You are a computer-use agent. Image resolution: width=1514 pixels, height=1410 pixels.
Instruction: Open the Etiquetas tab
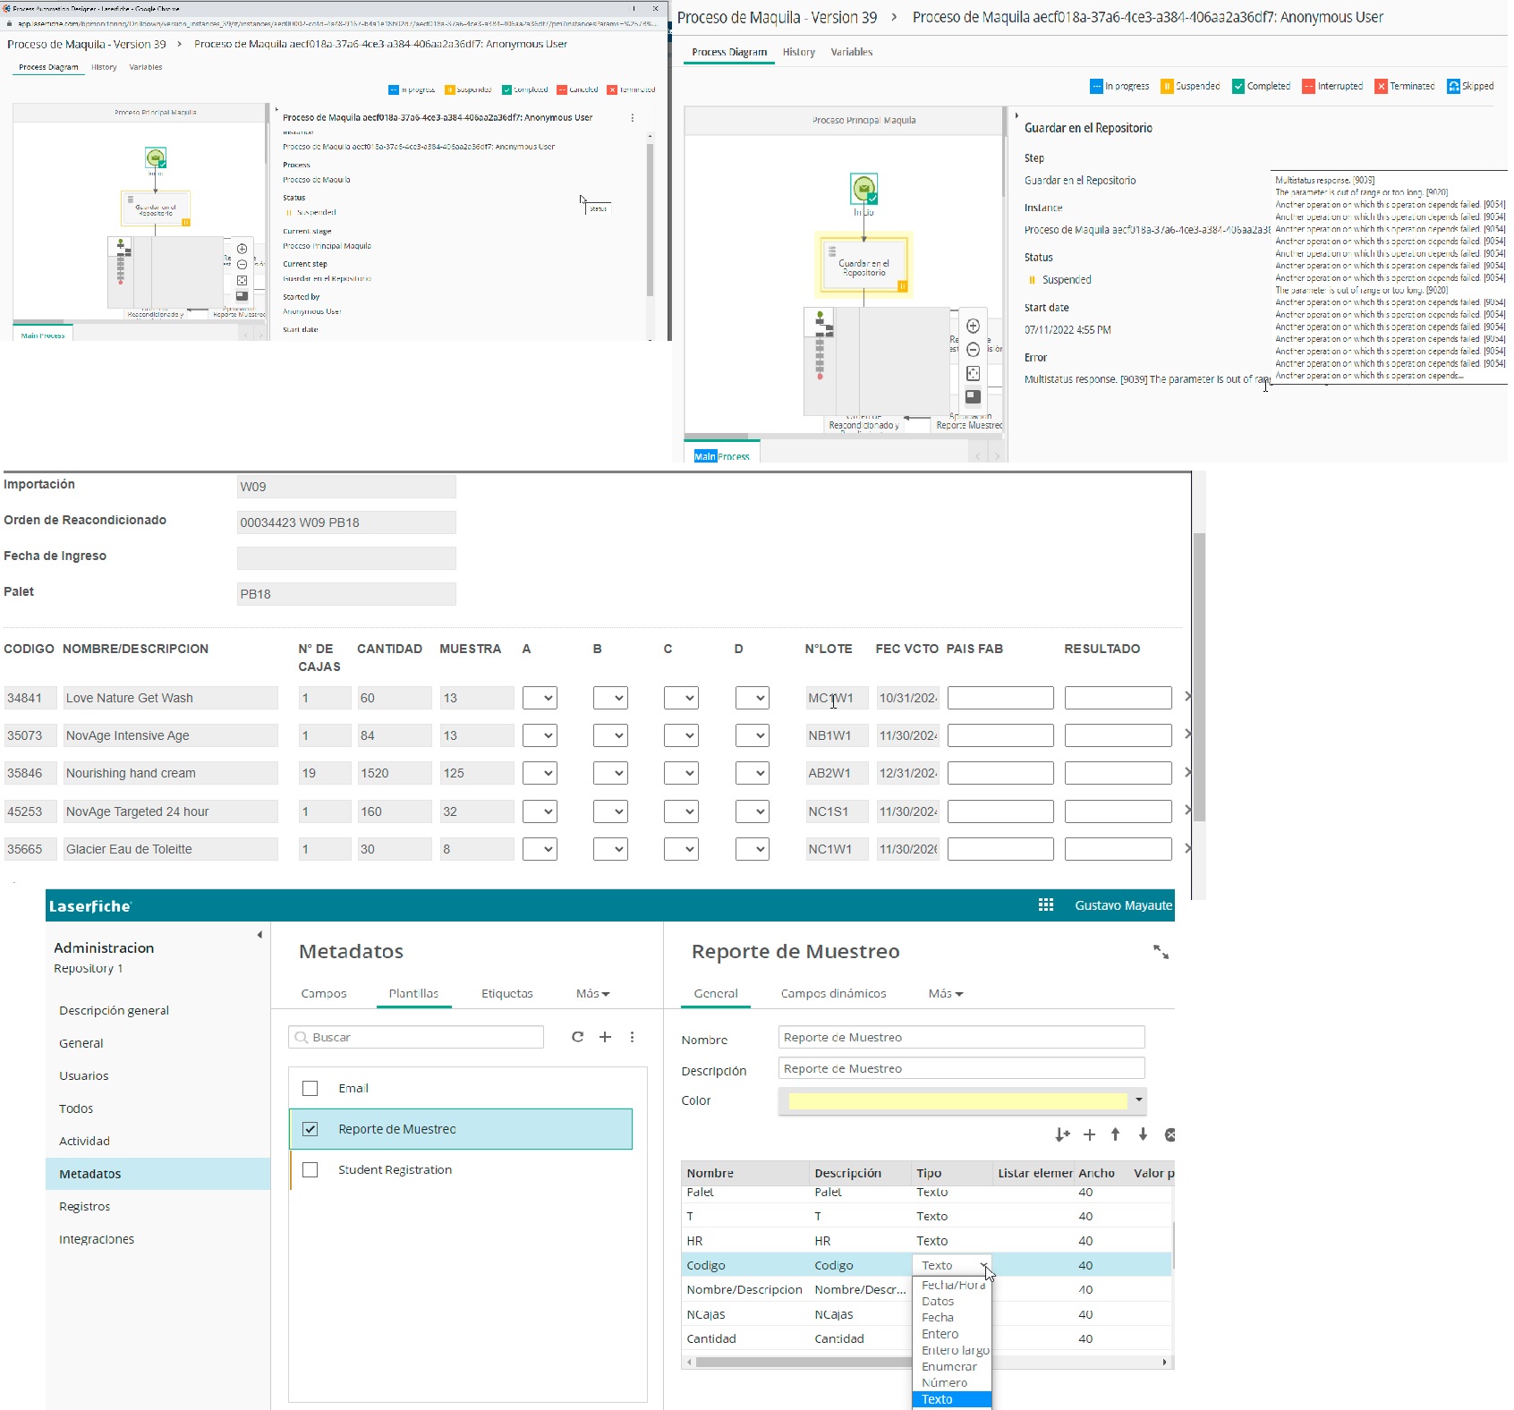506,994
